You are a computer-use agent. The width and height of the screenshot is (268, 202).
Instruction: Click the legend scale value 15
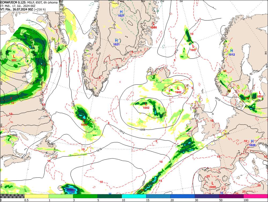click(148, 200)
